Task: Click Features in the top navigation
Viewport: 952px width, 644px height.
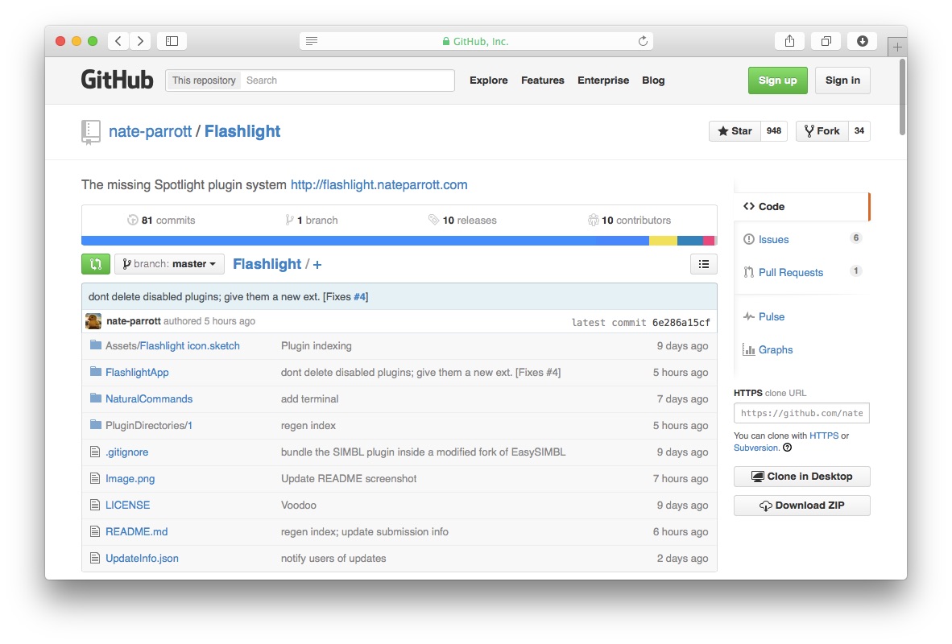Action: (543, 80)
